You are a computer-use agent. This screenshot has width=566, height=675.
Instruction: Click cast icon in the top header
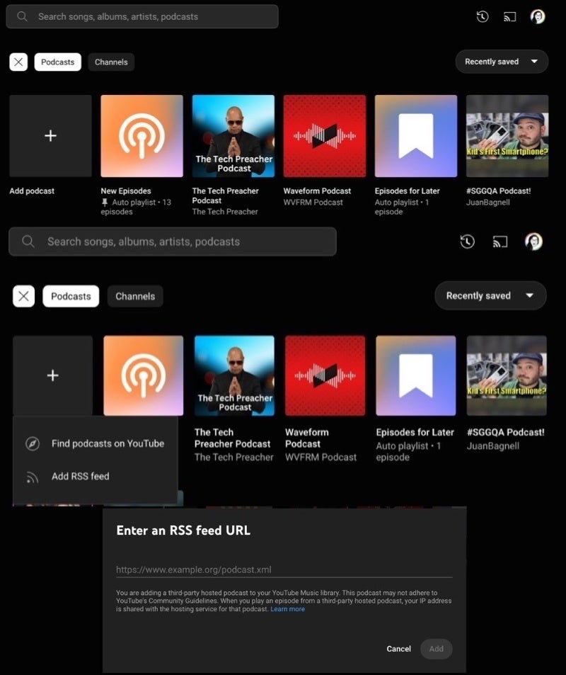tap(509, 17)
